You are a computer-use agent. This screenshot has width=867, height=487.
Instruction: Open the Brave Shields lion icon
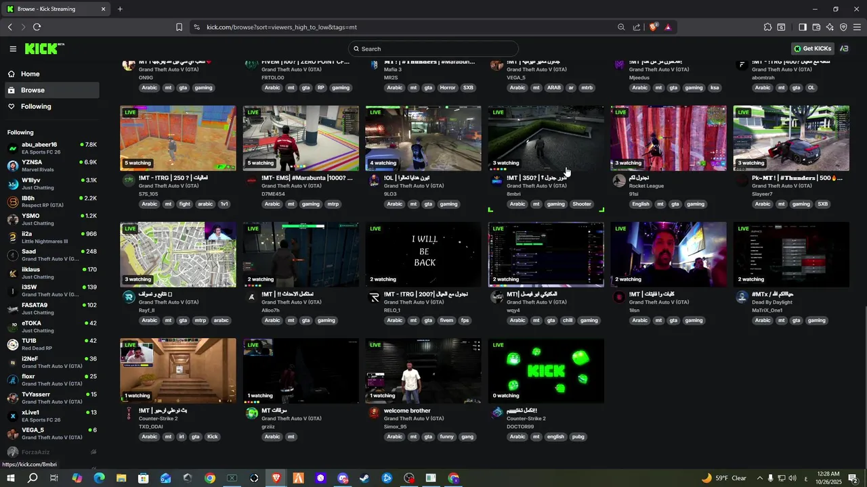pyautogui.click(x=653, y=27)
